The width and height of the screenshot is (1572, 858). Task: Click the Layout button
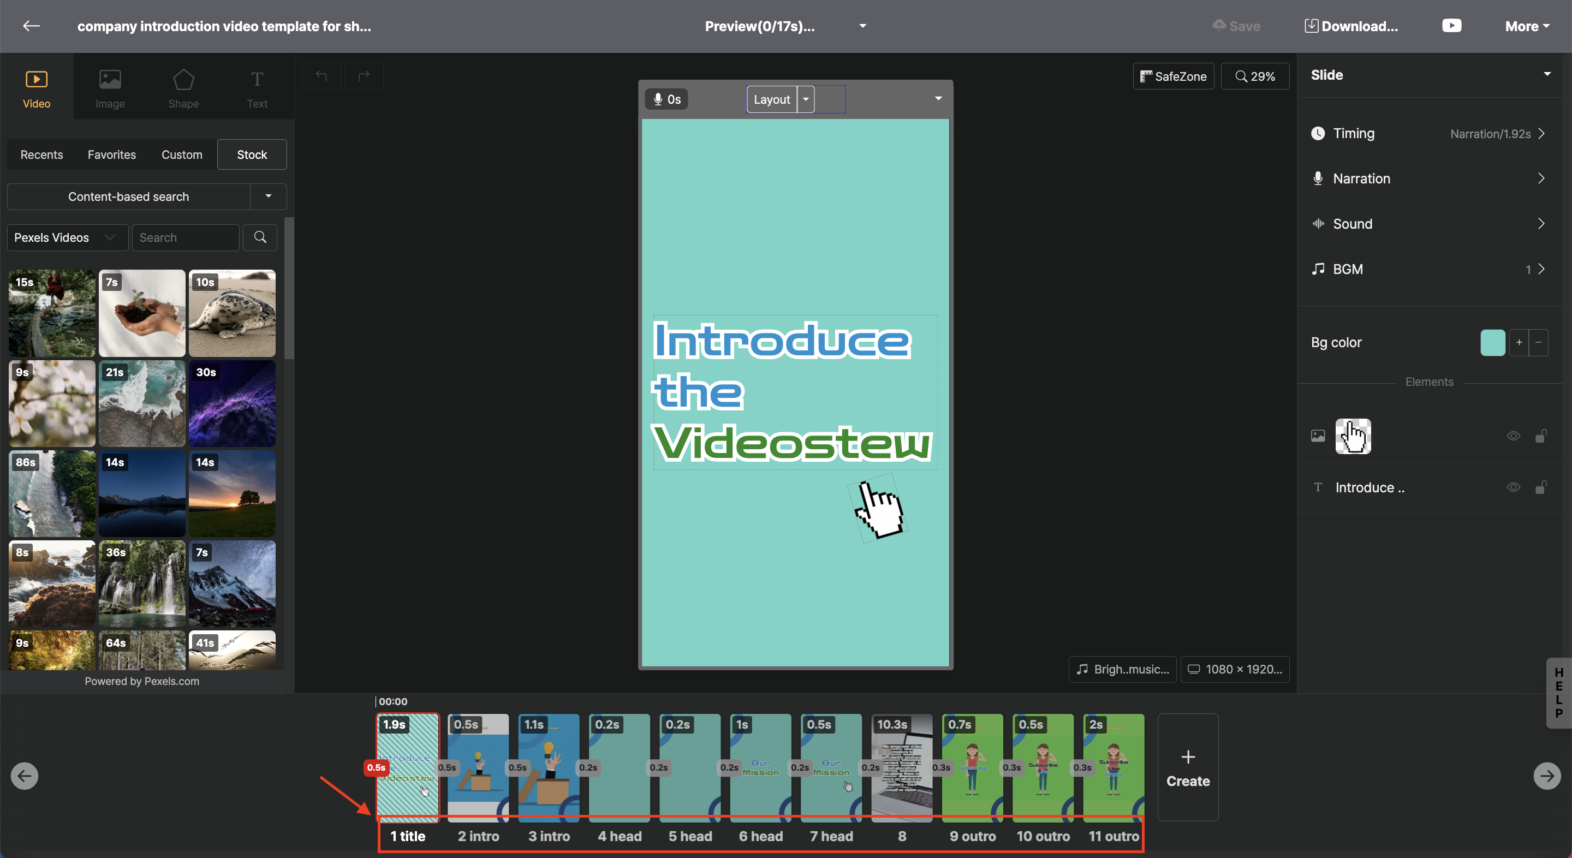click(772, 99)
